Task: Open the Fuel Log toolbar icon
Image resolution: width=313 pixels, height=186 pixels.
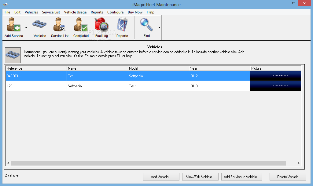Action: (101, 24)
